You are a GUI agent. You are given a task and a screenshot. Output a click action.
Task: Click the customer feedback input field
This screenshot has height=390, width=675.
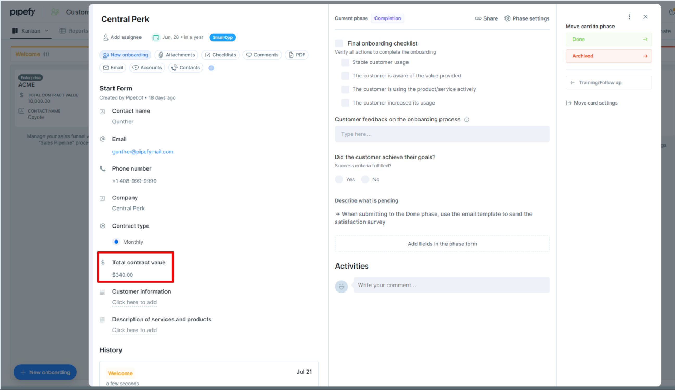(442, 134)
